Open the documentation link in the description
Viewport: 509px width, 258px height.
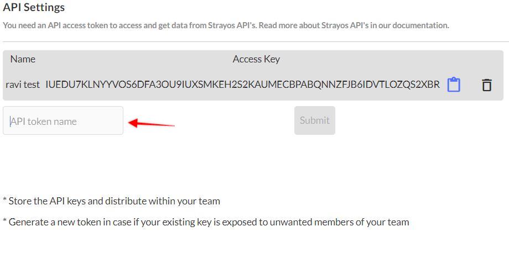420,25
